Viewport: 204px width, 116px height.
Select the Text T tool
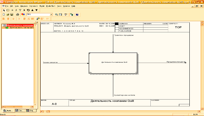pos(20,10)
